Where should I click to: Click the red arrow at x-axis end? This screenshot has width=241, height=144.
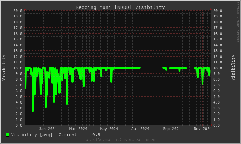tap(212, 125)
